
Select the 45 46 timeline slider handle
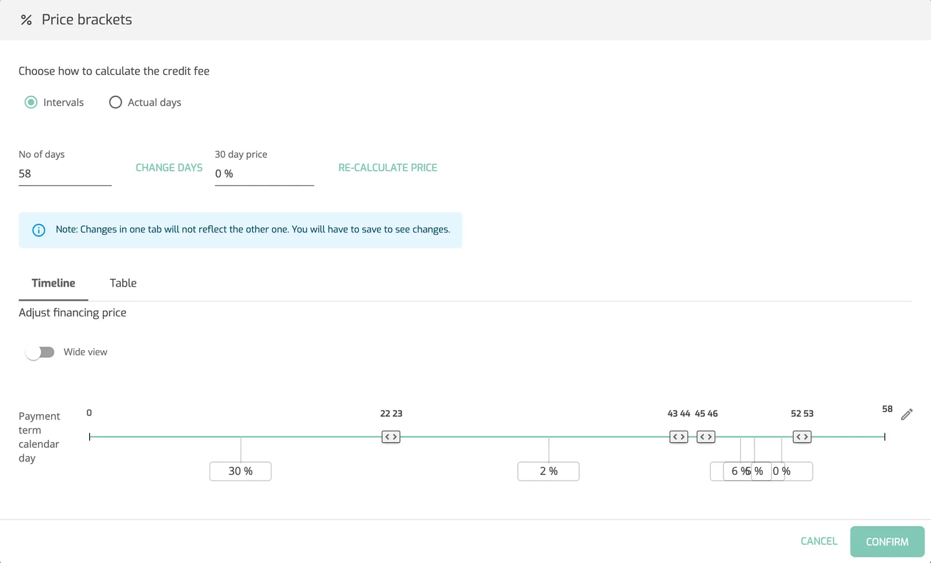tap(706, 437)
